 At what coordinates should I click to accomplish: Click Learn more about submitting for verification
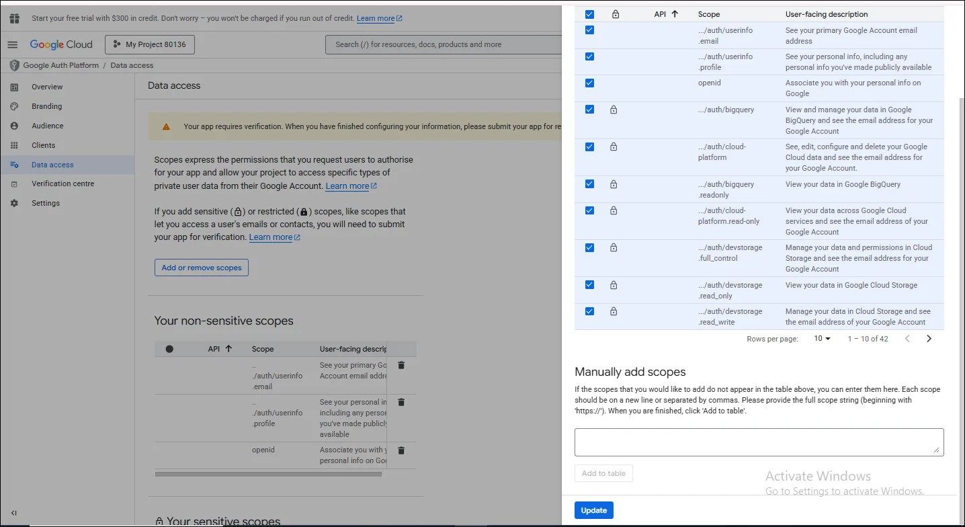click(275, 237)
